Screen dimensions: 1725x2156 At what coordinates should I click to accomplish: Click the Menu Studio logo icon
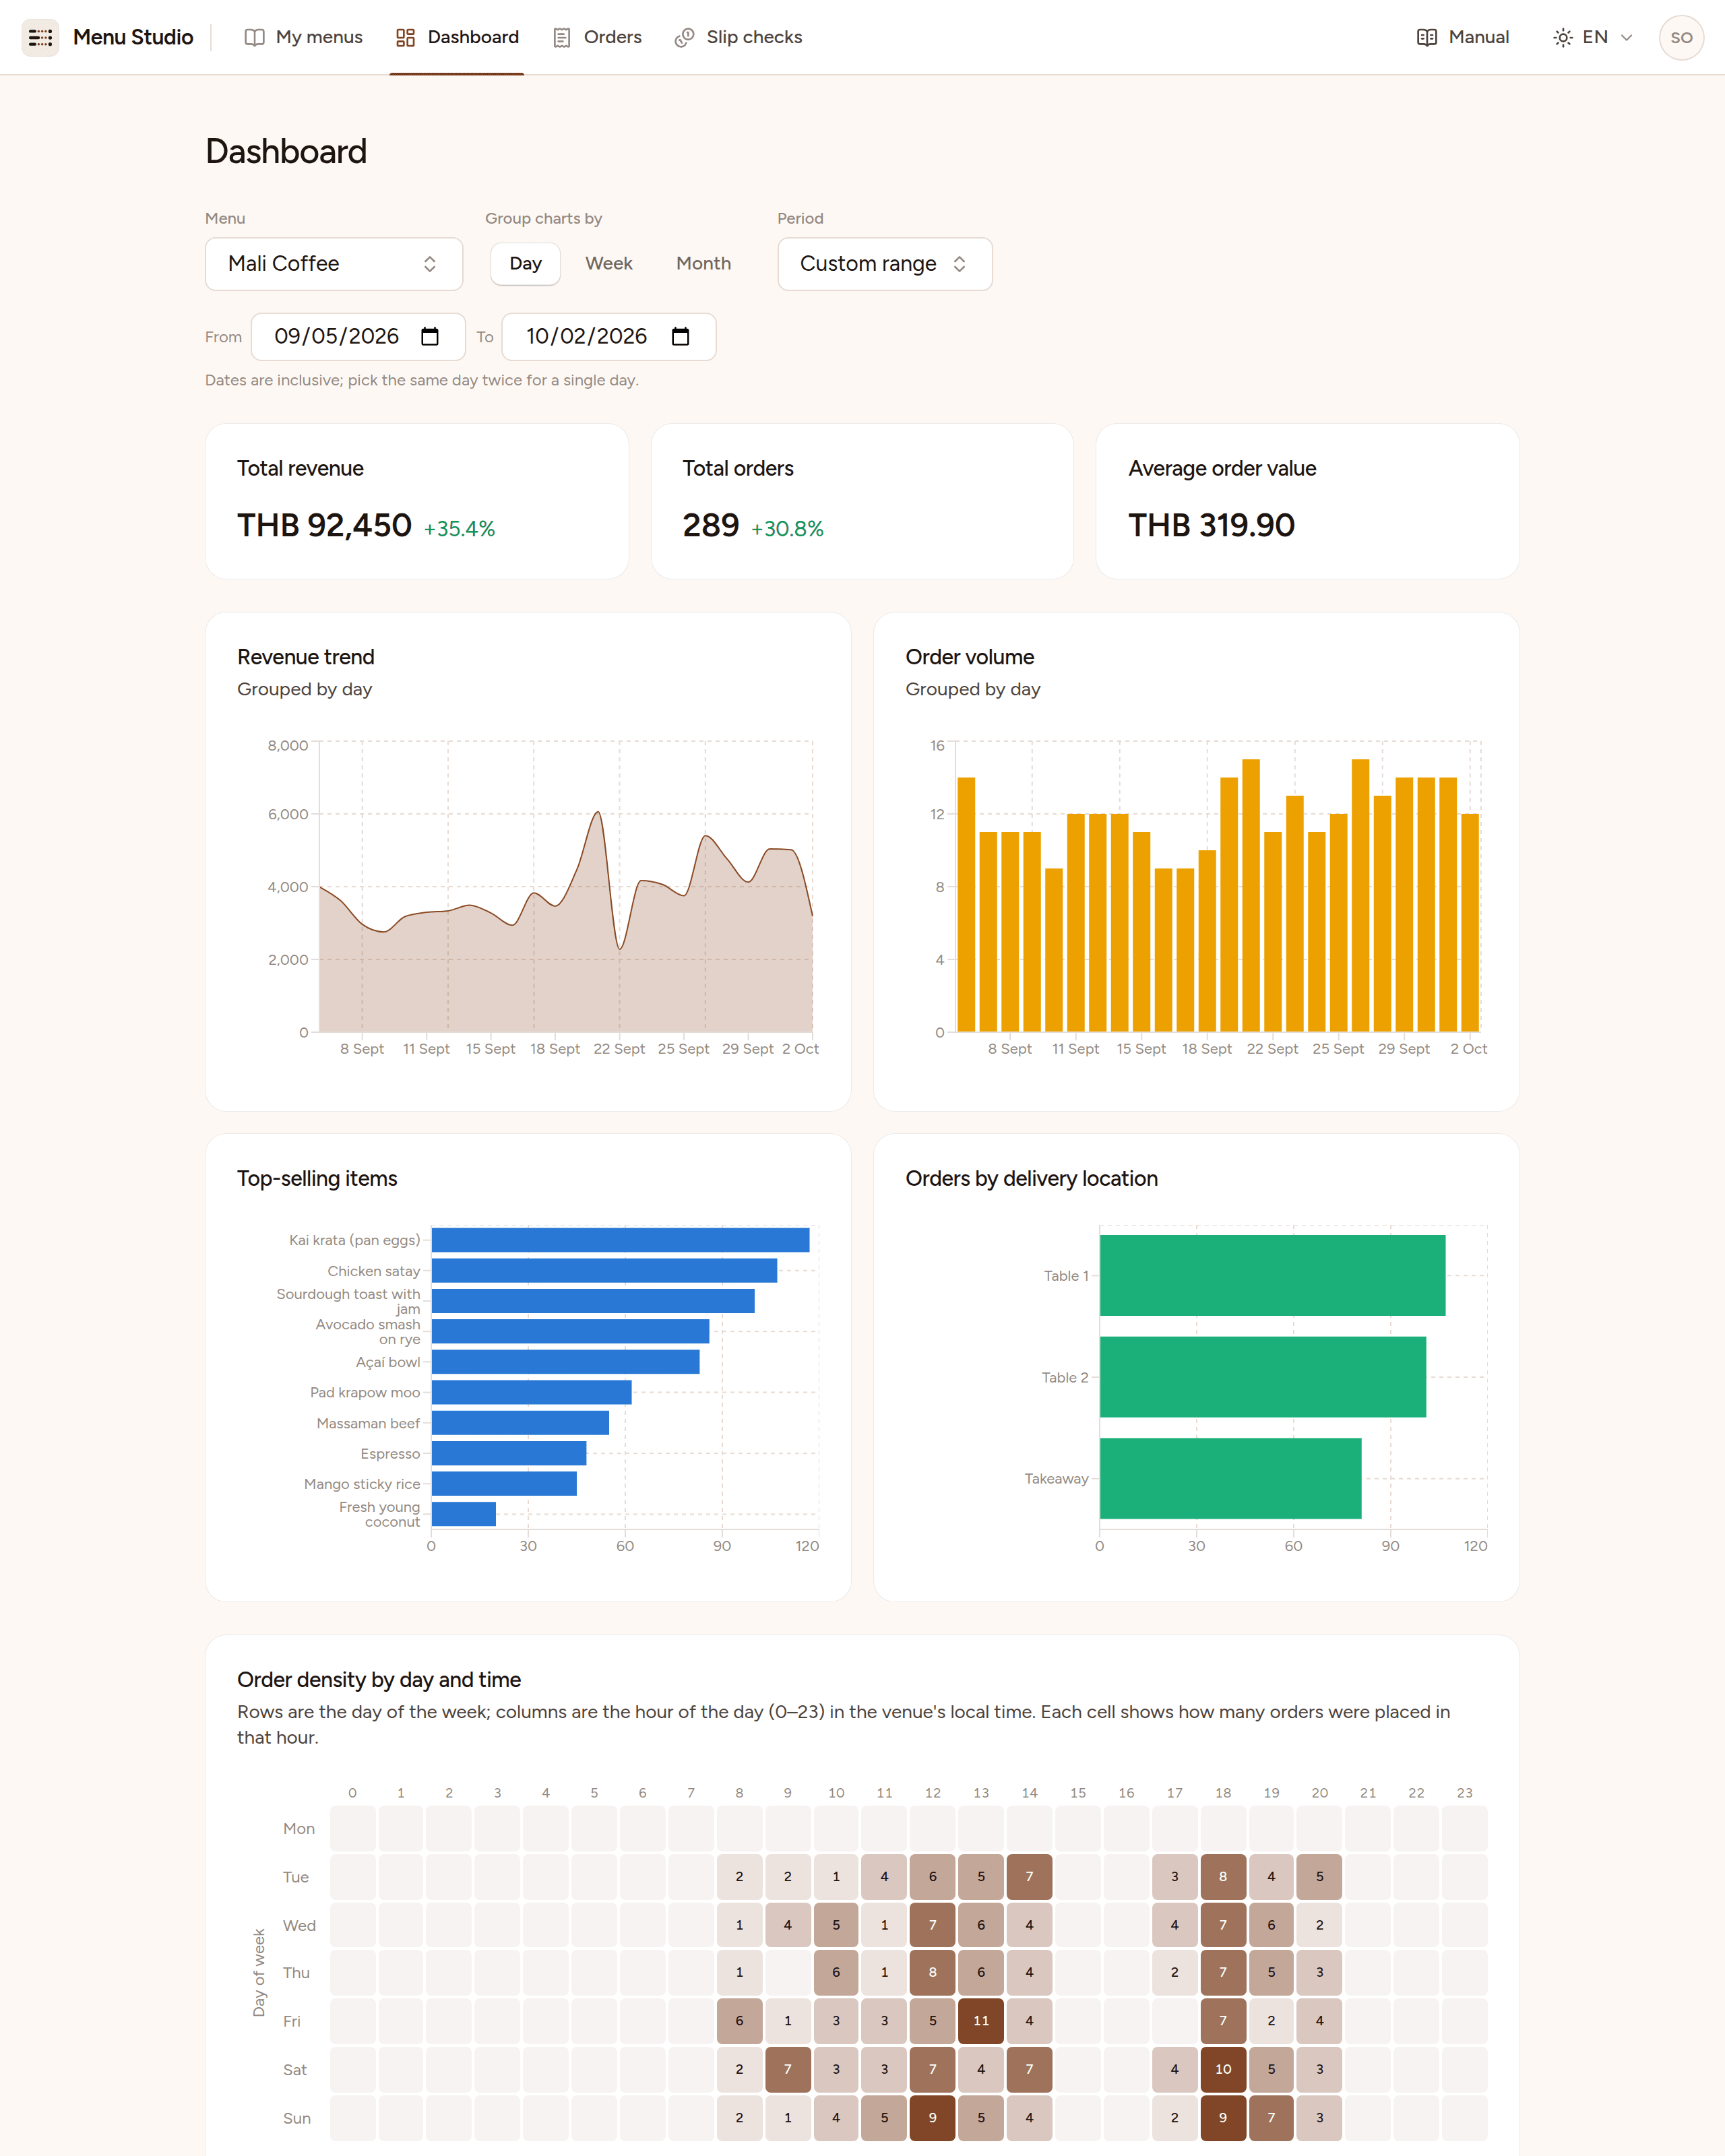click(x=40, y=37)
